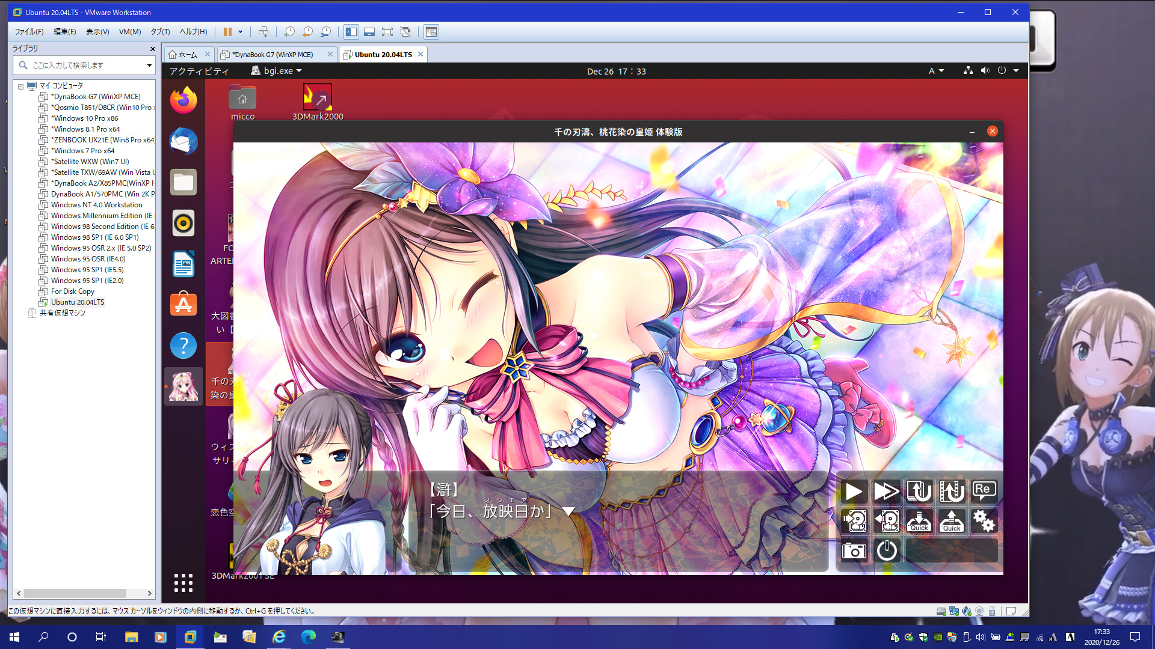Toggle the thumbnail bar view button
The height and width of the screenshot is (649, 1155).
coord(369,32)
